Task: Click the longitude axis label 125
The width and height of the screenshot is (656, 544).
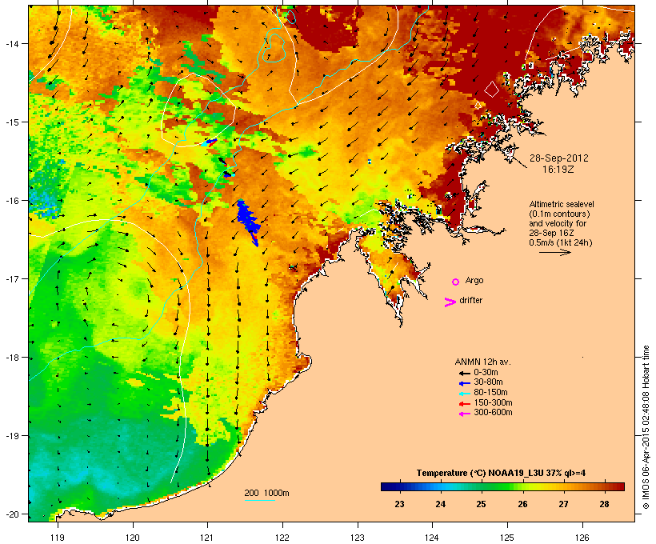Action: pyautogui.click(x=507, y=538)
